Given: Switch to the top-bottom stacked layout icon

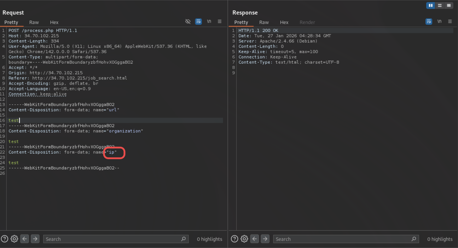Looking at the screenshot, I should [x=440, y=6].
